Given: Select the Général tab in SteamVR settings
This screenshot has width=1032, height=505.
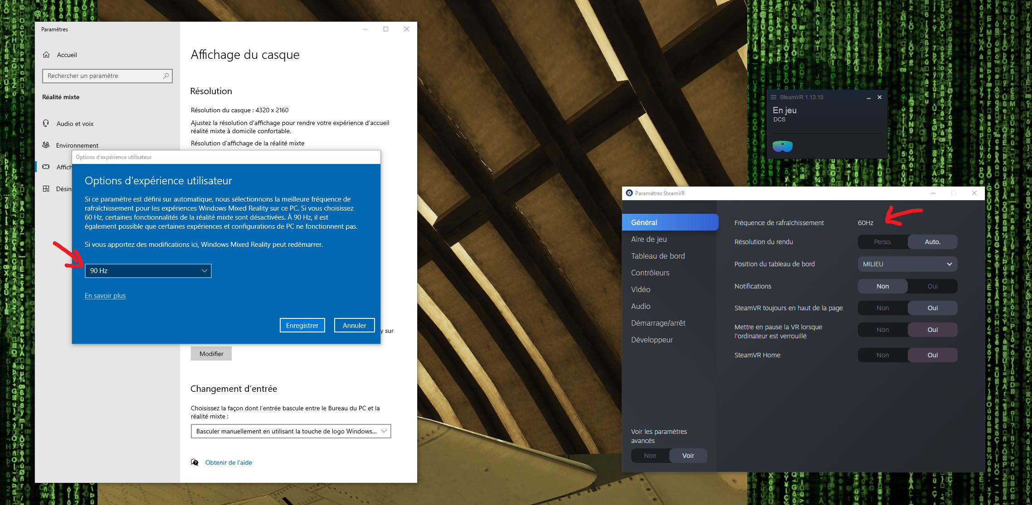Looking at the screenshot, I should 670,222.
